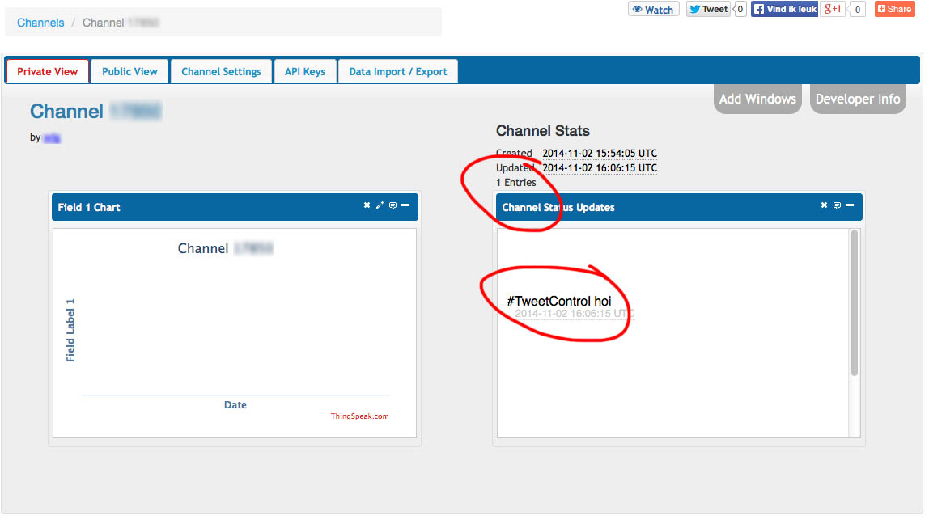929x524 pixels.
Task: Click the Developer Info button
Action: coord(857,99)
